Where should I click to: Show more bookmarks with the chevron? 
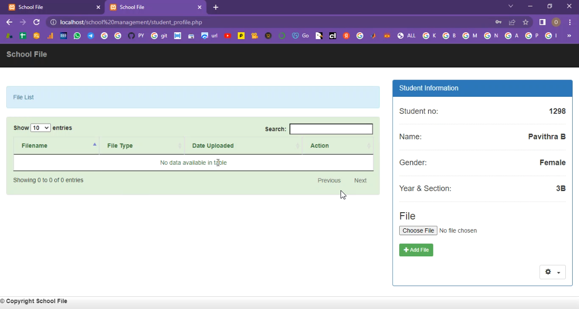(569, 36)
